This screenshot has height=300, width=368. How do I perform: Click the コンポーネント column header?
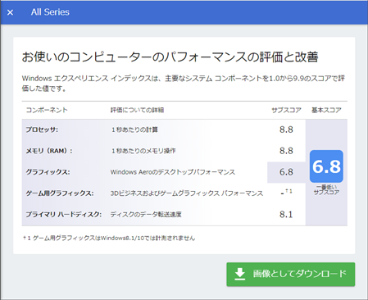pyautogui.click(x=47, y=110)
